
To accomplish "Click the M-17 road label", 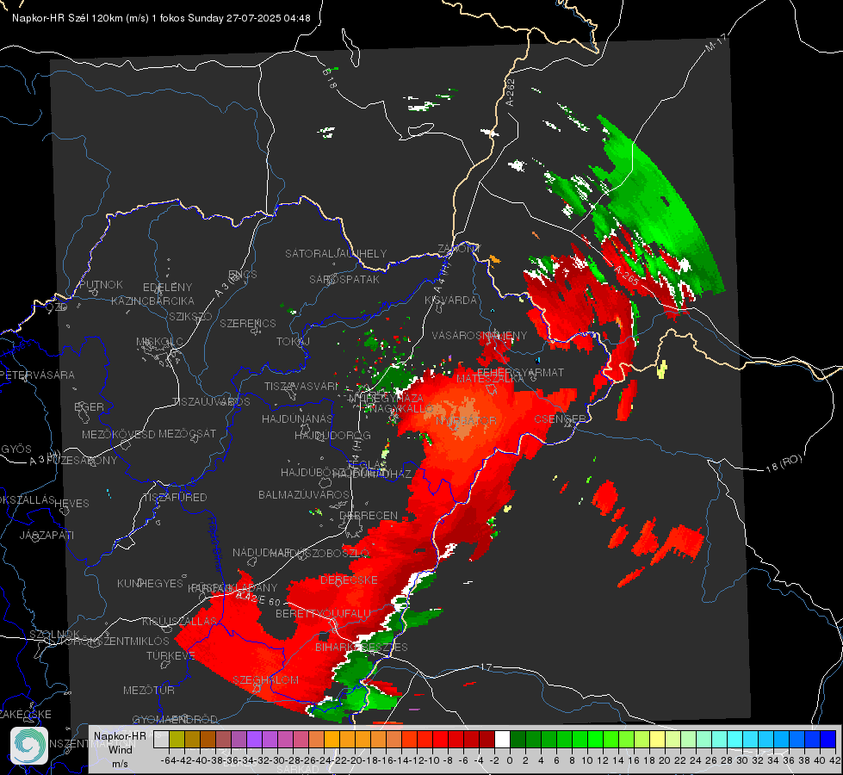I will 716,42.
